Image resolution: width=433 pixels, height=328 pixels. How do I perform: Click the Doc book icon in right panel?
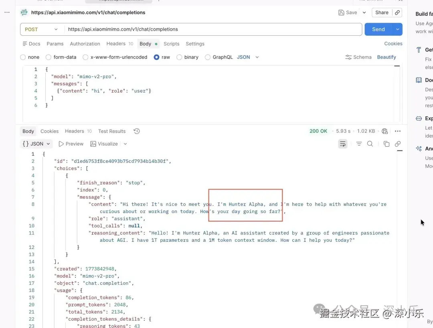coord(419,80)
